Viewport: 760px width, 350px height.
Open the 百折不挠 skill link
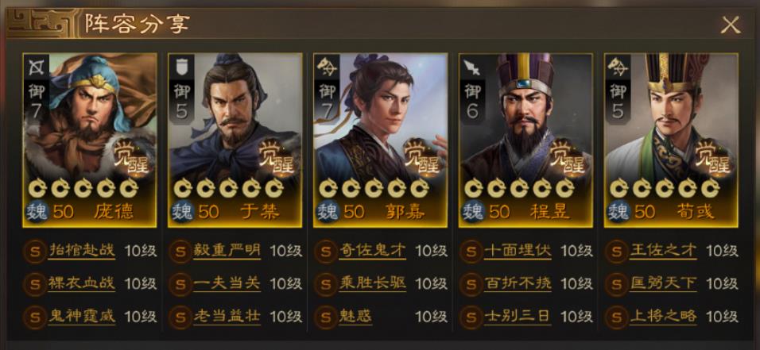tap(518, 283)
